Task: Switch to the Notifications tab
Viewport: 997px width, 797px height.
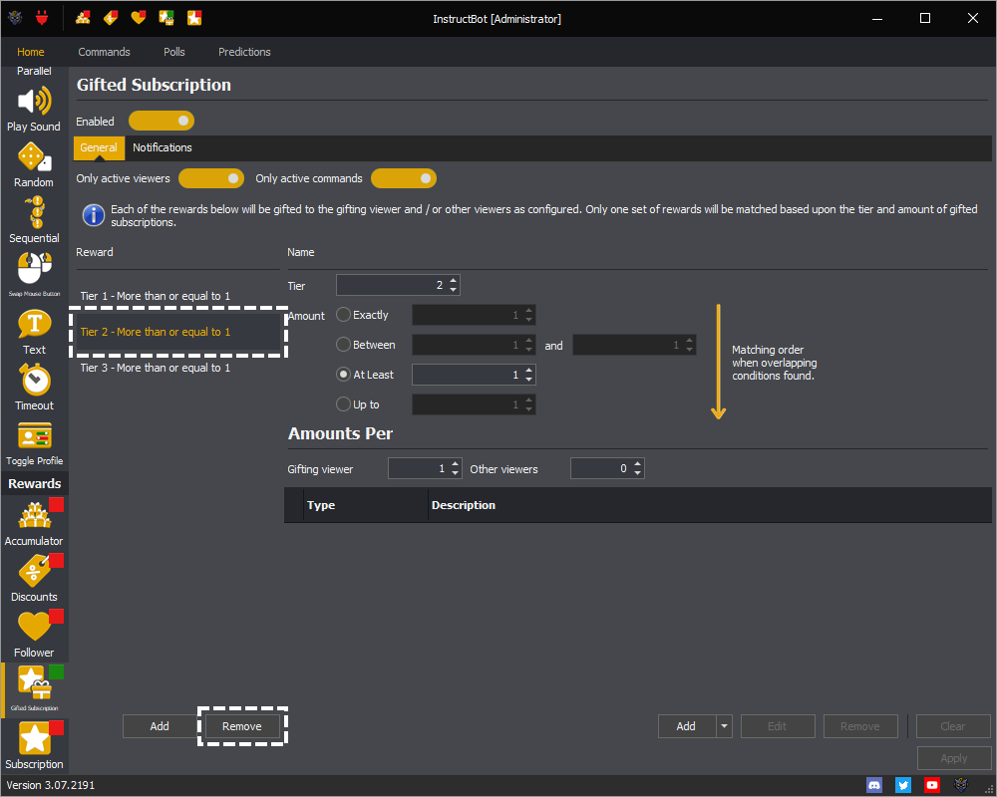Action: point(163,147)
